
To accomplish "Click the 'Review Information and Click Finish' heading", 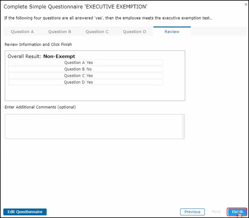I will coord(38,45).
